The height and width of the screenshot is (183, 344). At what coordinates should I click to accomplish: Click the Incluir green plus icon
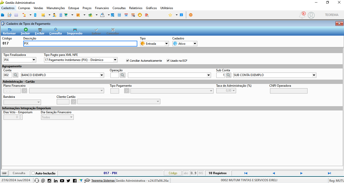click(x=26, y=30)
